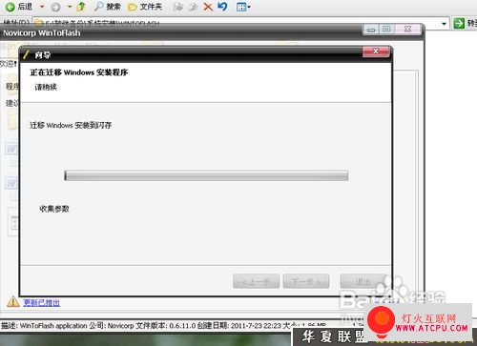Viewport: 477px width, 346px height.
Task: Expand the Forward history dropdown arrow
Action: click(70, 7)
